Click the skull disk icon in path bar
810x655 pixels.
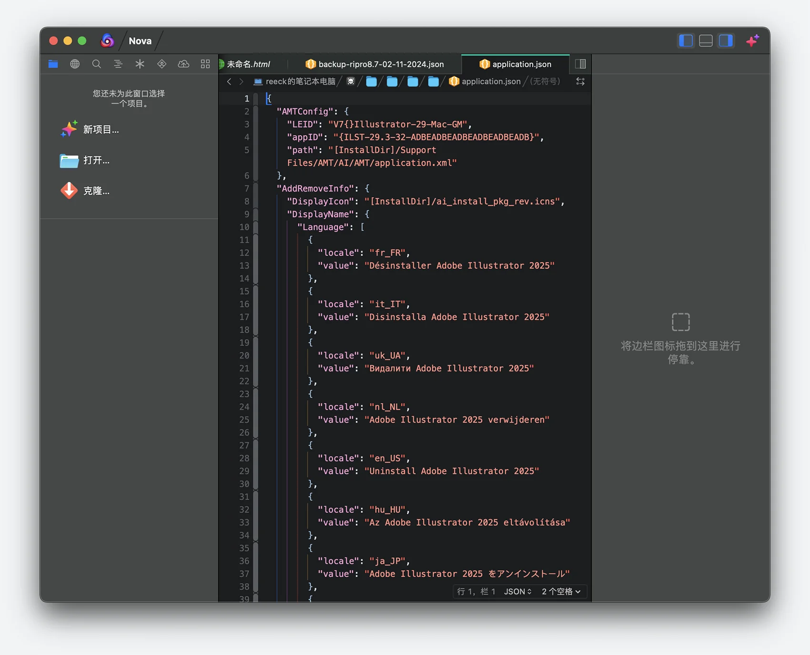point(351,82)
